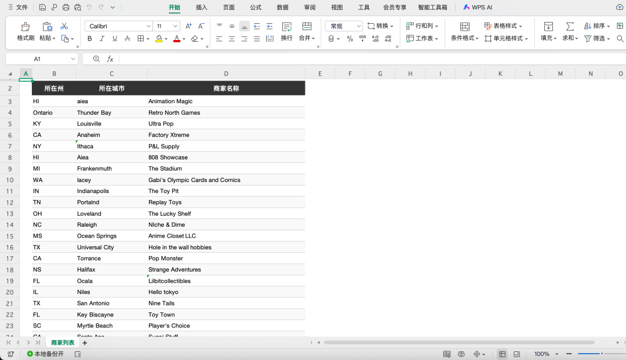Image resolution: width=626 pixels, height=360 pixels.
Task: Click 筛选 Filter button
Action: [597, 38]
